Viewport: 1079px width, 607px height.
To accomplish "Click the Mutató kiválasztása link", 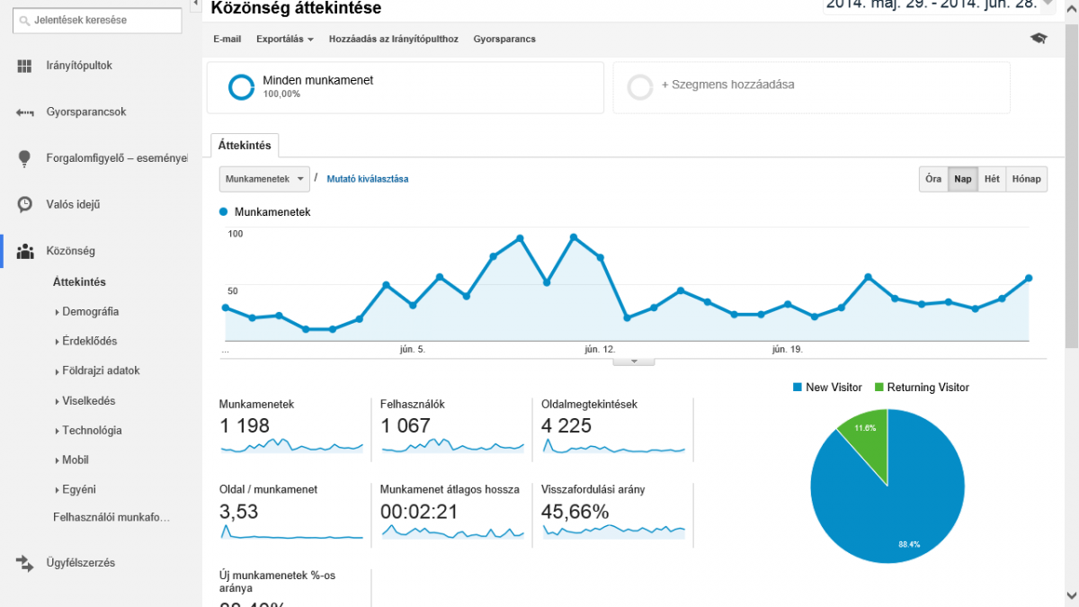I will click(367, 179).
